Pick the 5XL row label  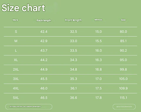16,98
